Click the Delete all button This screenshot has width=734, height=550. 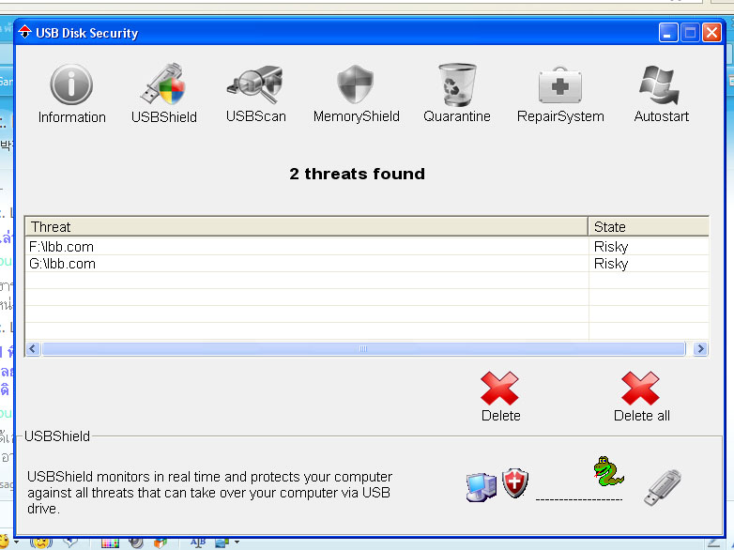click(641, 397)
